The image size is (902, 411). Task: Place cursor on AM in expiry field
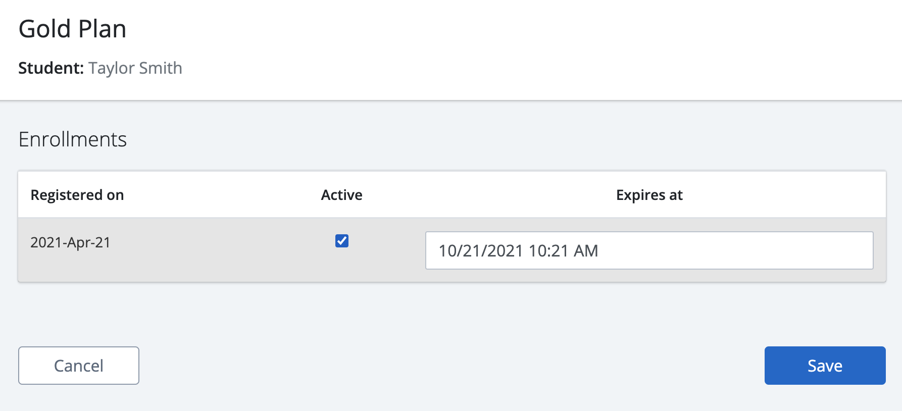click(586, 251)
